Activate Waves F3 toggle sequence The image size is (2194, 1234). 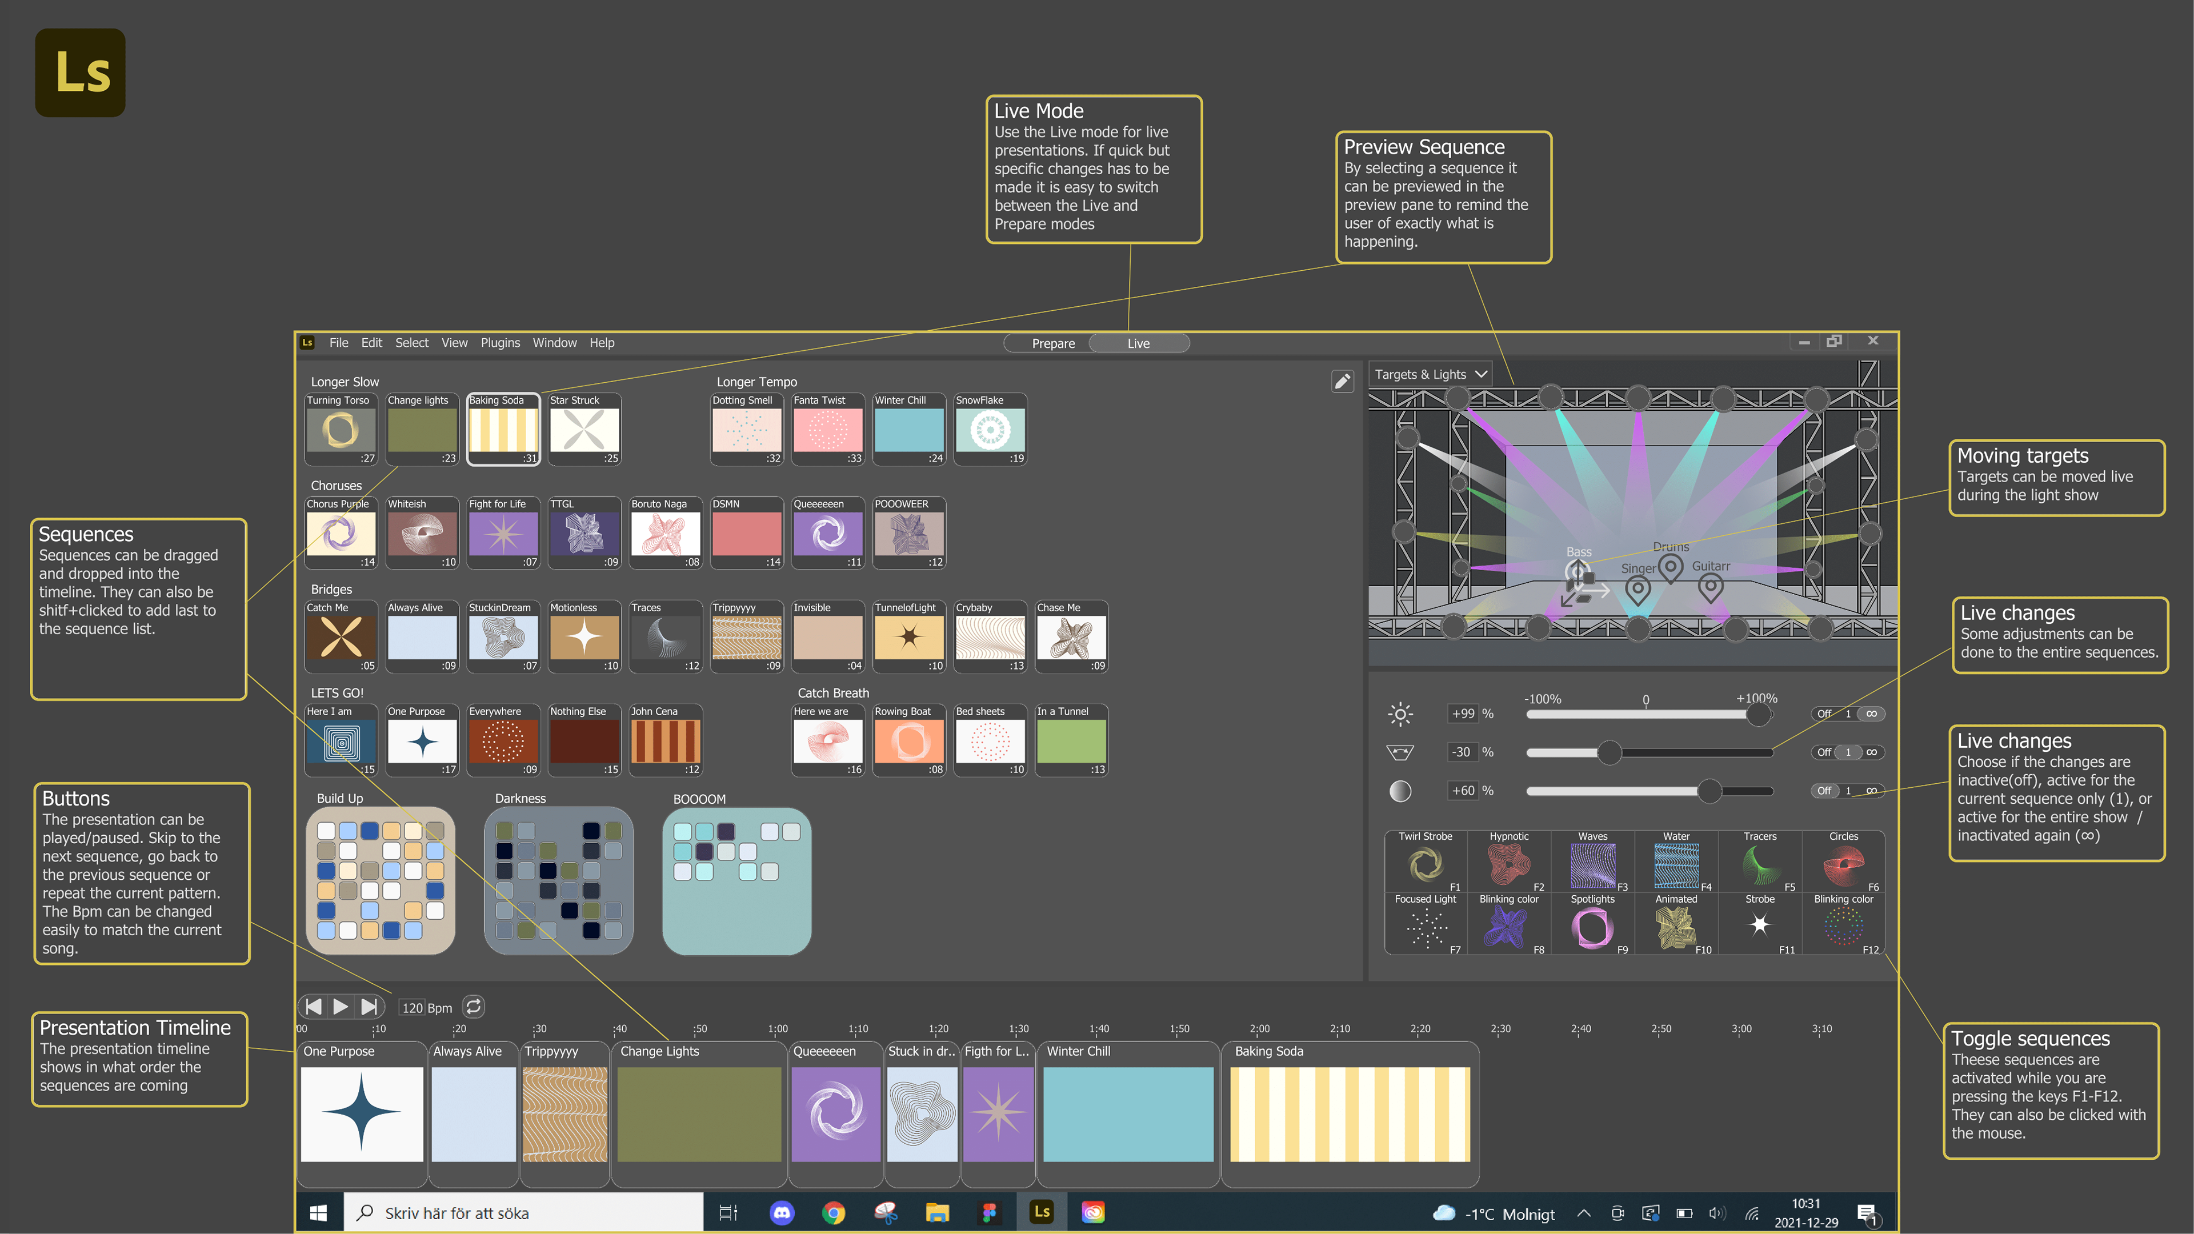click(x=1593, y=862)
